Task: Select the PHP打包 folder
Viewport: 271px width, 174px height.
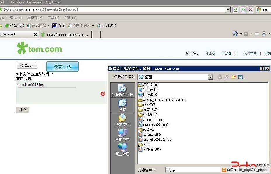Action: [147, 104]
